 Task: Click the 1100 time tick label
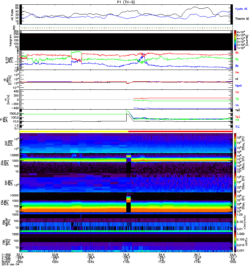126,262
